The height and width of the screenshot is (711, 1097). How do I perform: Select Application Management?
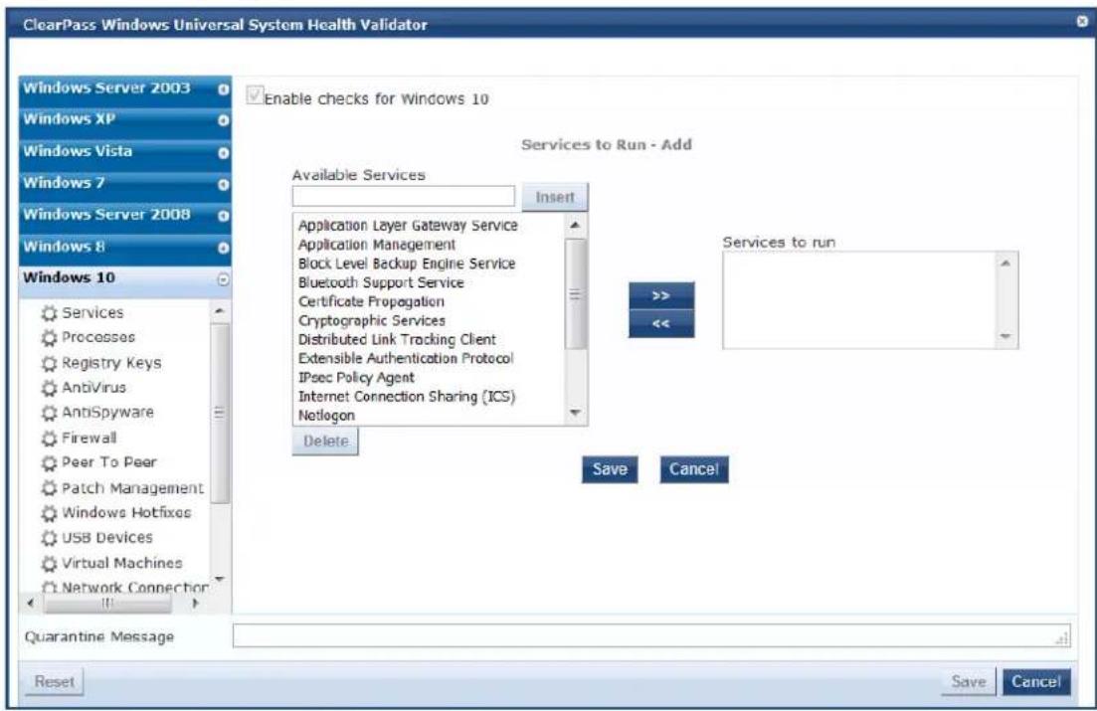tap(376, 245)
